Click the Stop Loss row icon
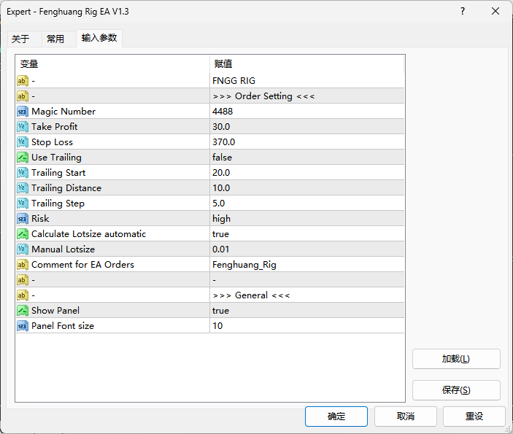 (23, 142)
